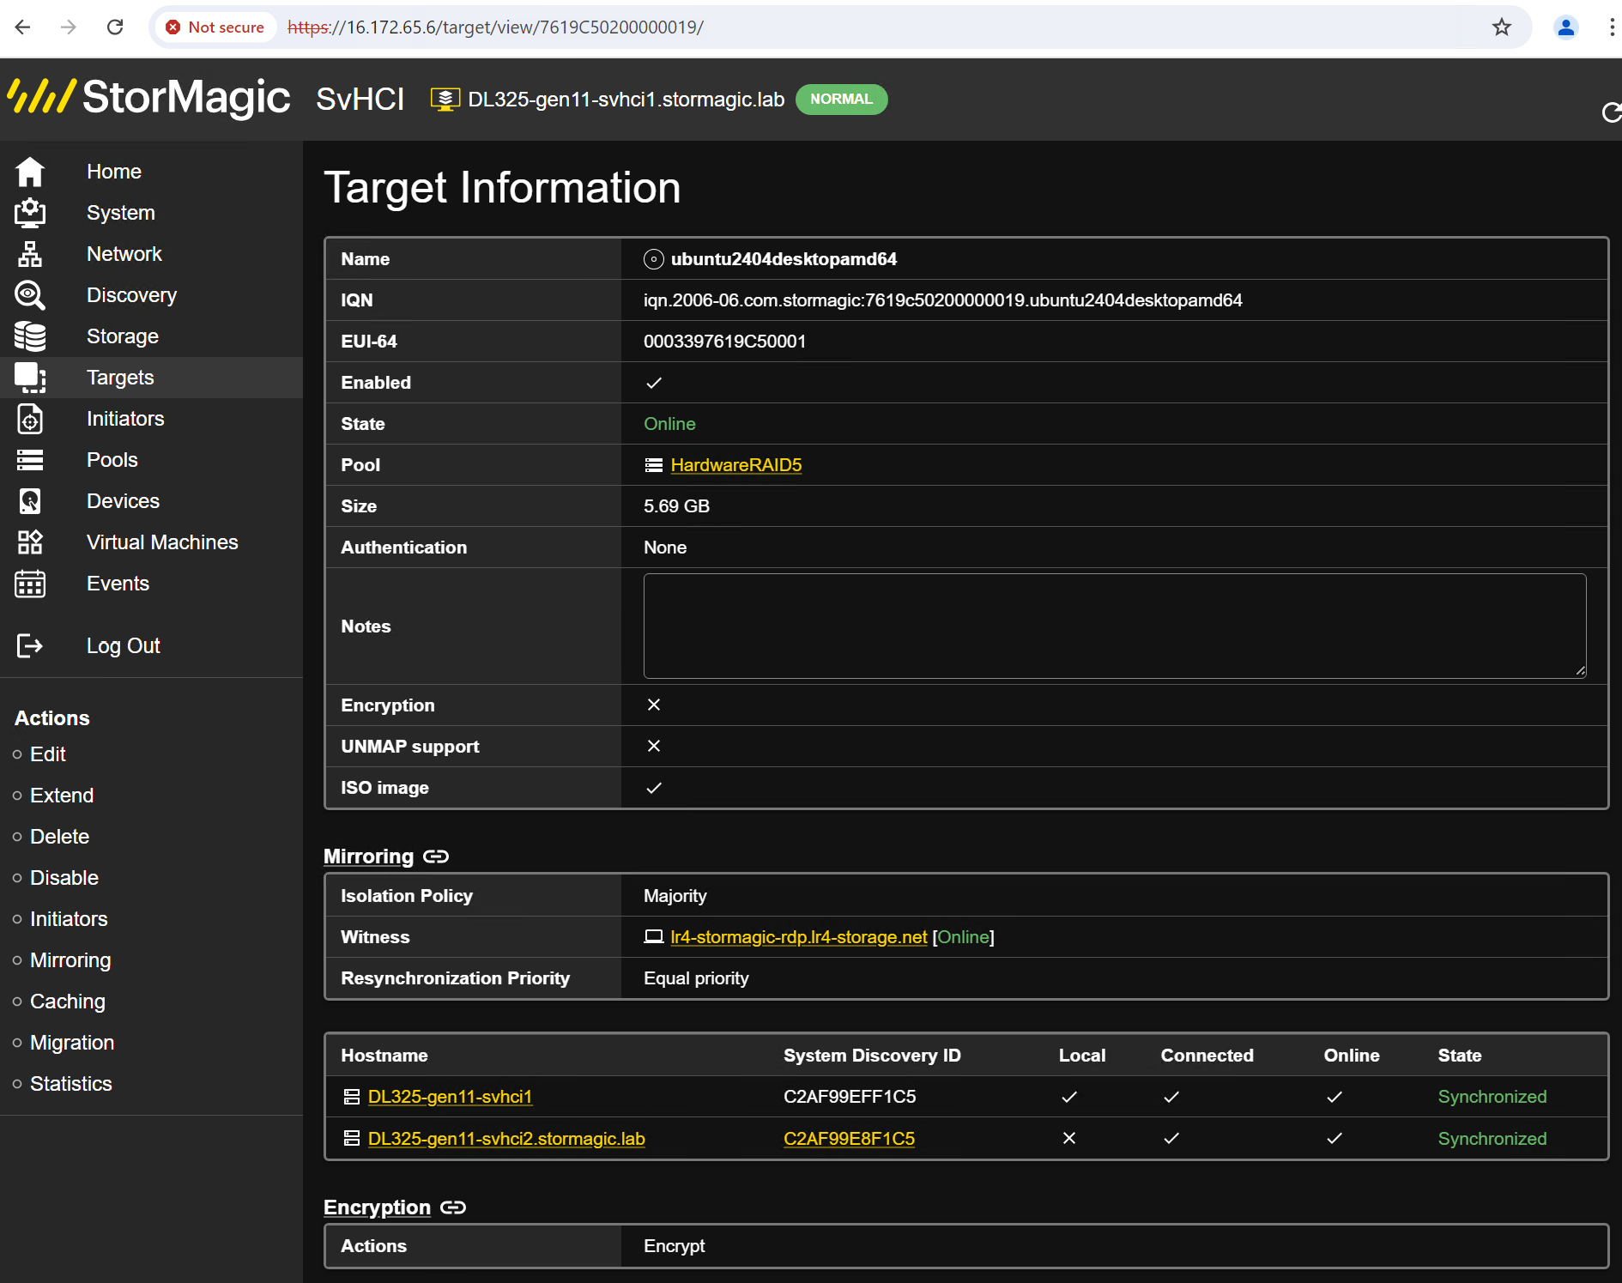The width and height of the screenshot is (1622, 1283).
Task: Click the browser address bar URL
Action: [x=495, y=27]
